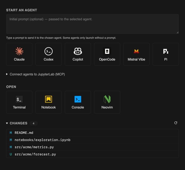Image resolution: width=185 pixels, height=170 pixels.
Task: Open a new Terminal
Action: point(19,102)
